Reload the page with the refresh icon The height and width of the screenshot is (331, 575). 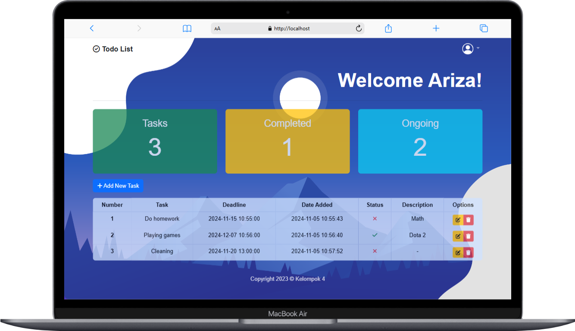(x=359, y=28)
